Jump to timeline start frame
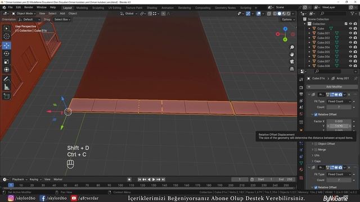The width and height of the screenshot is (360, 202). coord(139,180)
